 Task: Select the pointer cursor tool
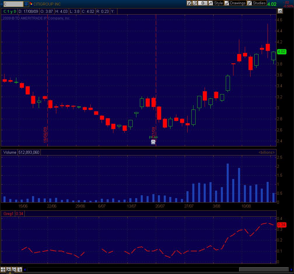[20, 269]
